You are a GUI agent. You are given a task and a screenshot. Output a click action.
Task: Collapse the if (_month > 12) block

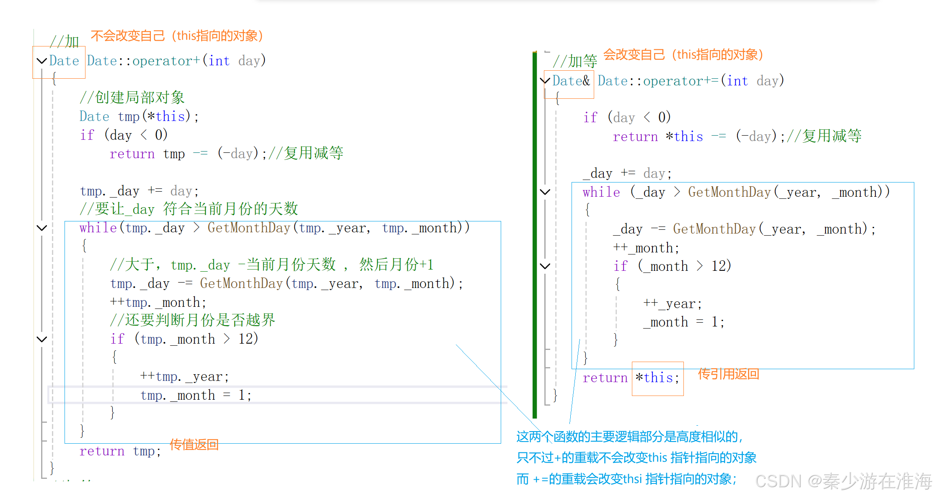pyautogui.click(x=545, y=266)
